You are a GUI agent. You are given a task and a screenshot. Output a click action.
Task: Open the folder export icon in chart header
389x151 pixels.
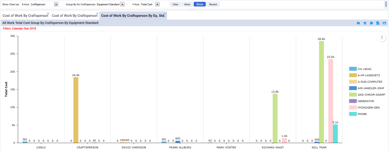pyautogui.click(x=358, y=23)
